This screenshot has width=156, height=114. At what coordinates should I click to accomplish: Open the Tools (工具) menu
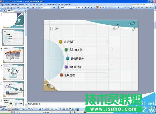42,4
